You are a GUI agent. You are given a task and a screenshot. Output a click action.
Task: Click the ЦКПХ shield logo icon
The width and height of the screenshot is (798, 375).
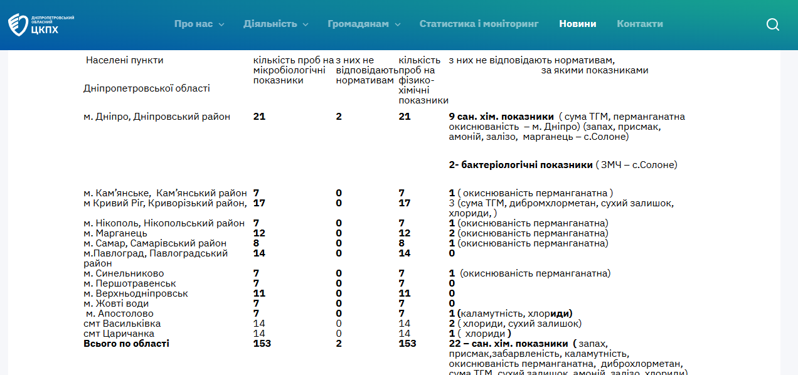tap(17, 24)
